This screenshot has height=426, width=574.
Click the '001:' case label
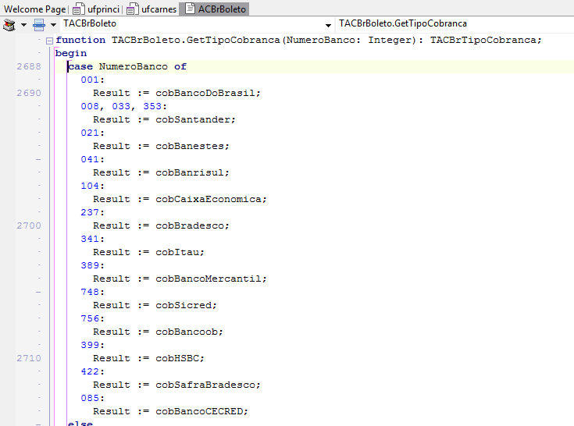(x=93, y=80)
